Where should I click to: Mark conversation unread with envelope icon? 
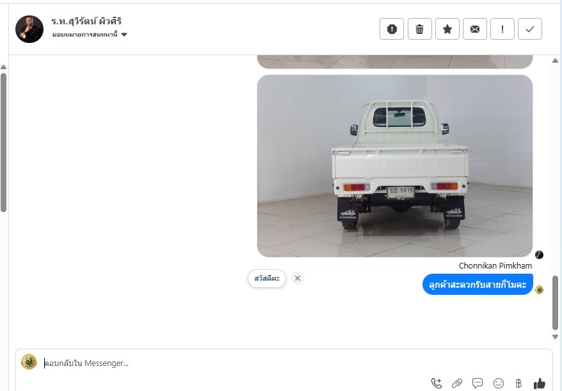pyautogui.click(x=475, y=29)
